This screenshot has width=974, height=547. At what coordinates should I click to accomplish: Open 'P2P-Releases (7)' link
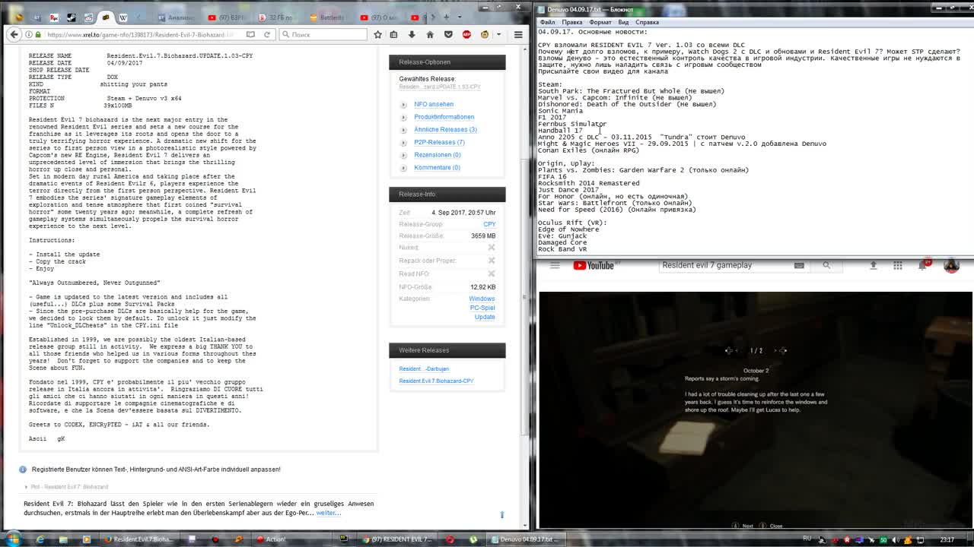tap(439, 142)
